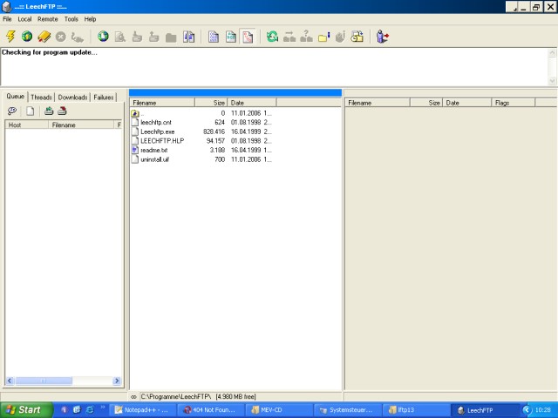
Task: Click the queue list horizontal scrollbar thumb
Action: (44, 381)
